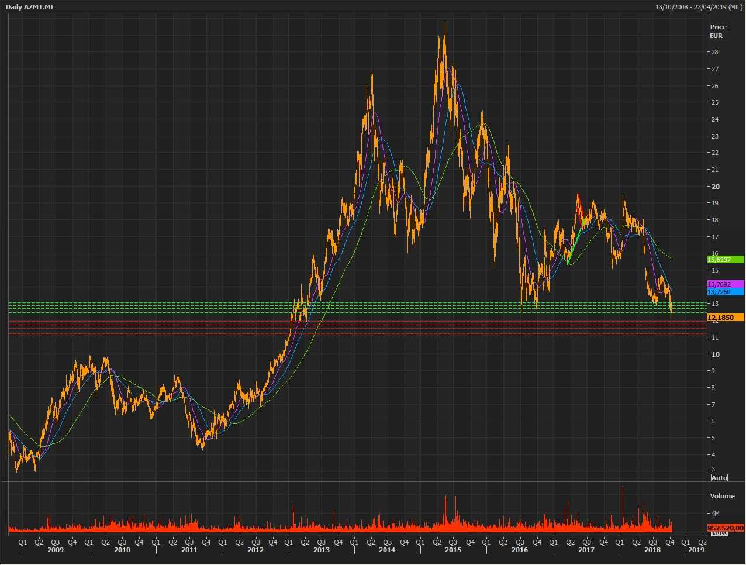This screenshot has width=746, height=565.
Task: Click the 4M tick on volume axis
Action: 714,514
